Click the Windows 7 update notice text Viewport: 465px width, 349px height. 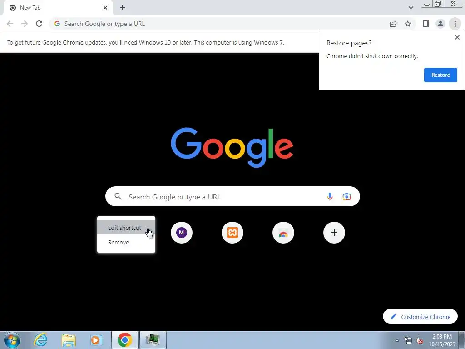point(146,42)
